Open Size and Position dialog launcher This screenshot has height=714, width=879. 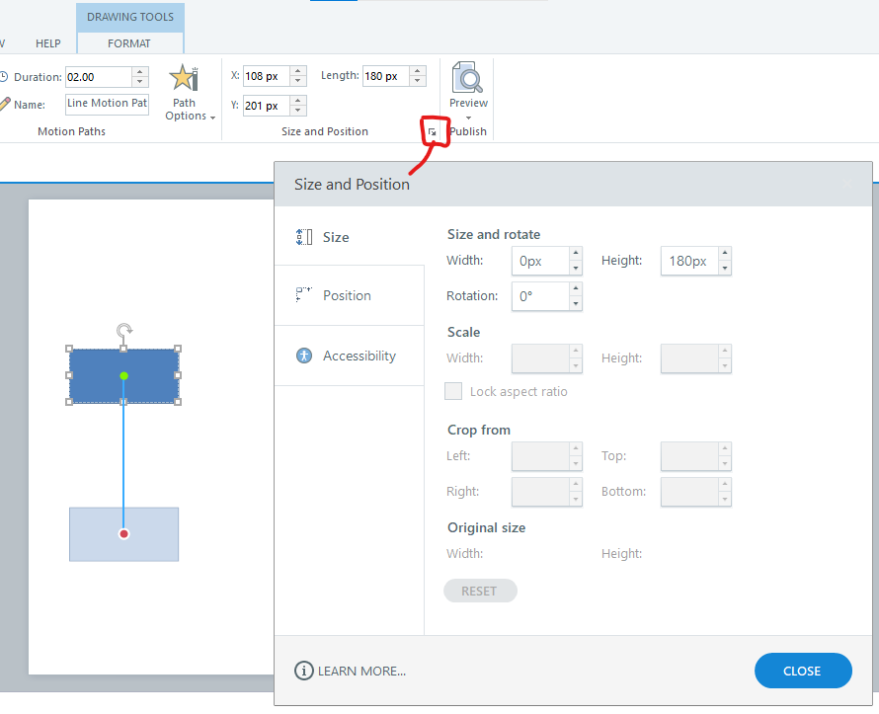click(x=433, y=131)
